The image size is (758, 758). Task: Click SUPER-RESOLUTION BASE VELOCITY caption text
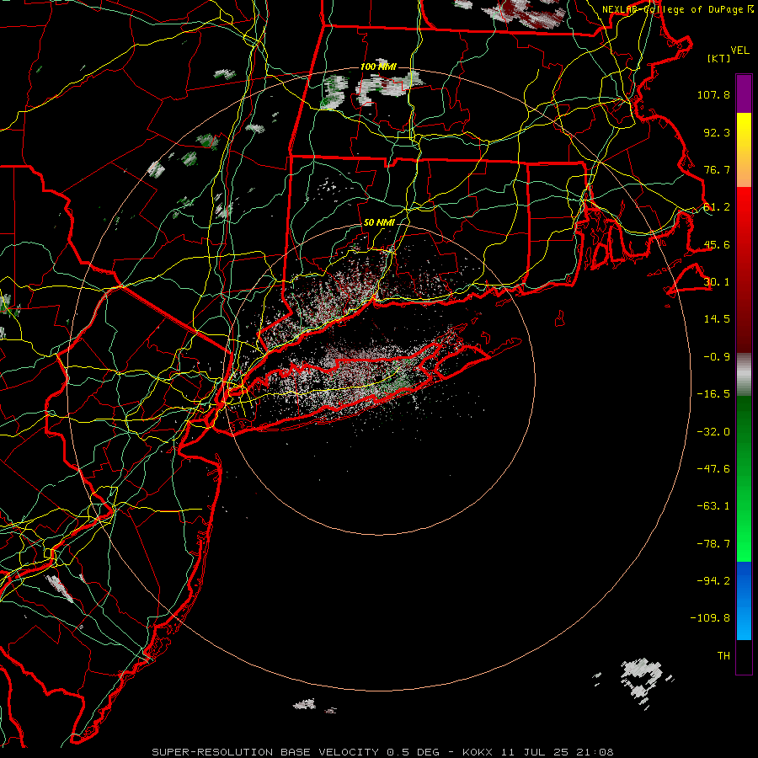(267, 752)
